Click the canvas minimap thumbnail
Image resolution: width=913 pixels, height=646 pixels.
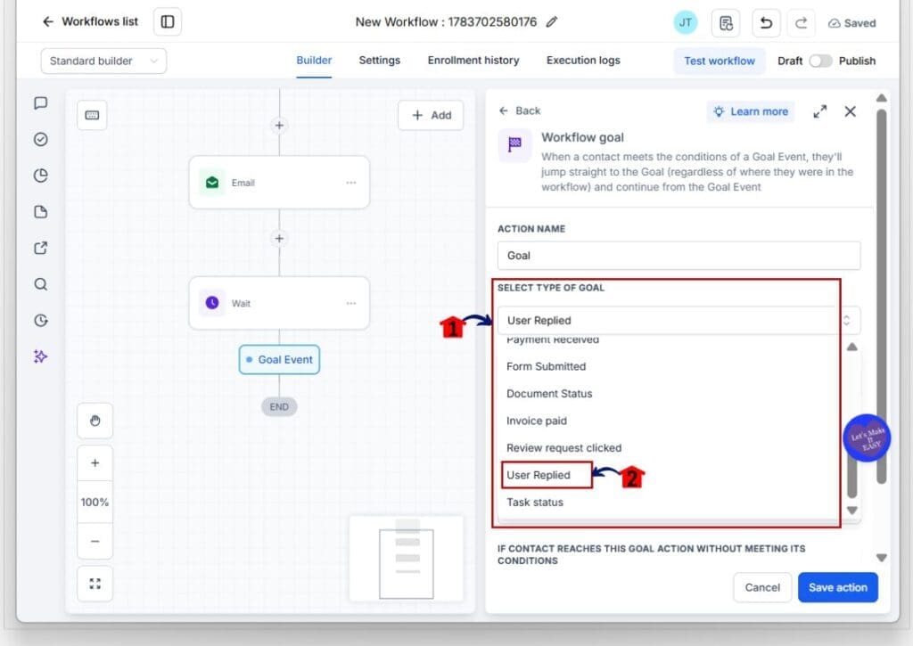coord(407,559)
